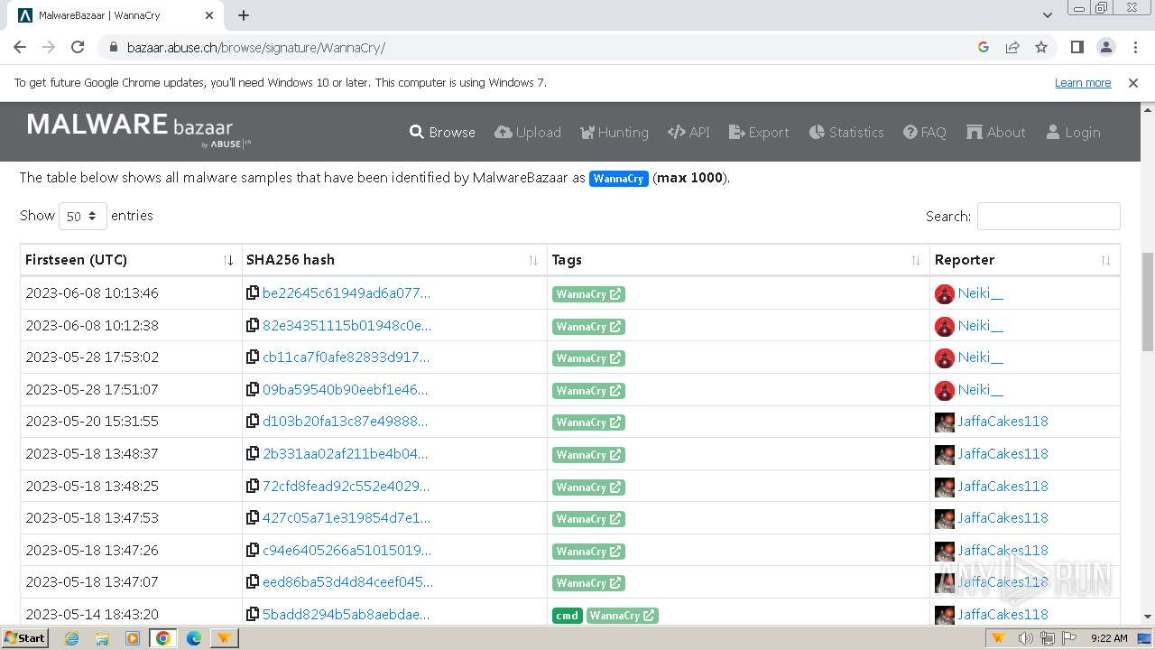This screenshot has height=650, width=1155.
Task: Open WannaCry tag in the 10:12:38 row
Action: tap(588, 327)
